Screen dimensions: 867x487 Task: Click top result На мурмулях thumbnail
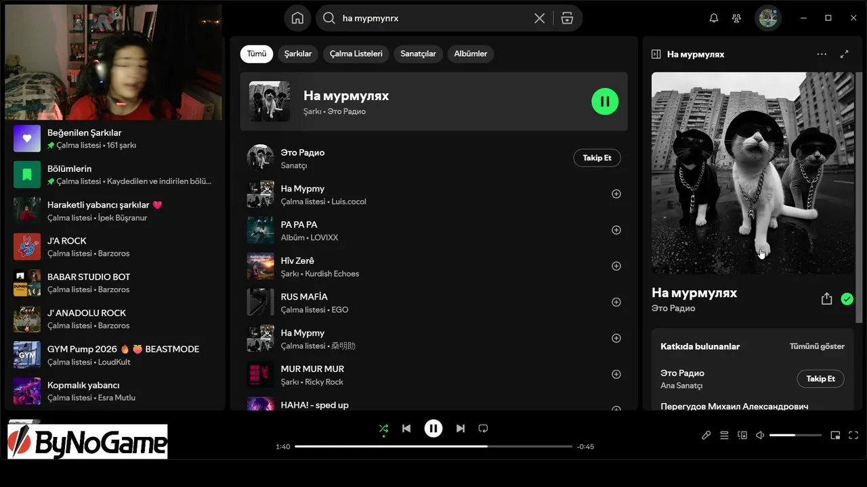pos(270,101)
